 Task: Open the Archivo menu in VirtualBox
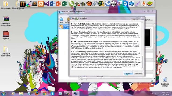(x=62, y=15)
